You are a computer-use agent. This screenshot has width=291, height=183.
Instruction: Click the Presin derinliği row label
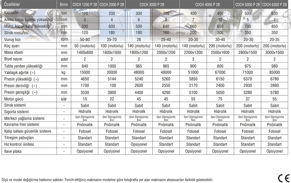pyautogui.click(x=21, y=86)
